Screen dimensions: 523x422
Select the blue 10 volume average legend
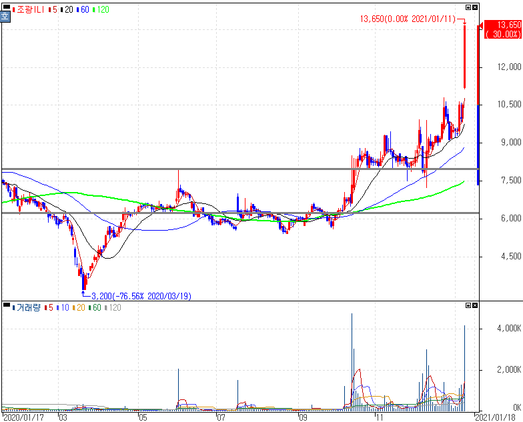coord(63,308)
